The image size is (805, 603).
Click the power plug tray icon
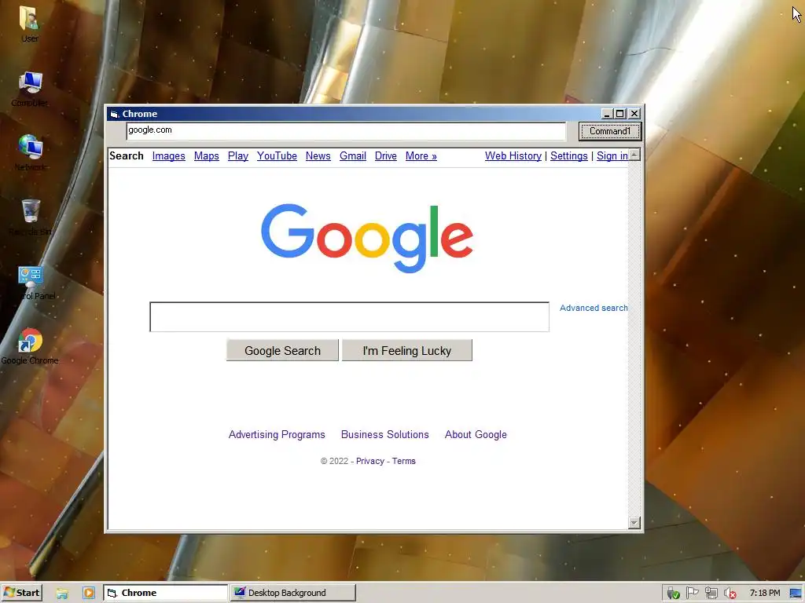click(673, 594)
